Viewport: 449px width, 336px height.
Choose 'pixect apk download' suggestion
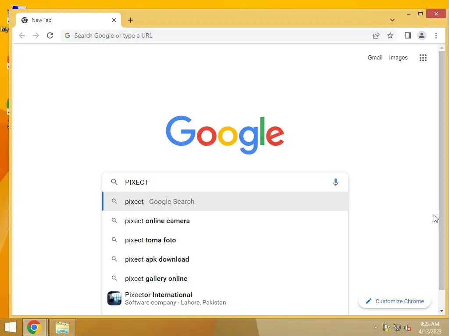(x=225, y=259)
